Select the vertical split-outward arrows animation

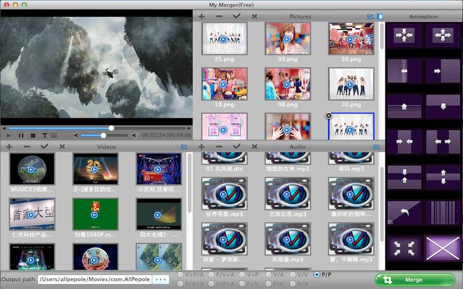443,177
